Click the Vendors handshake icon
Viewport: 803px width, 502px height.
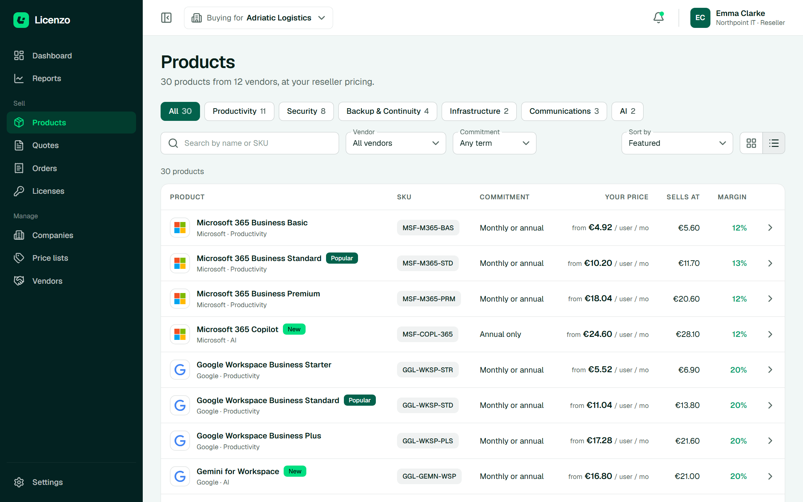pos(19,281)
